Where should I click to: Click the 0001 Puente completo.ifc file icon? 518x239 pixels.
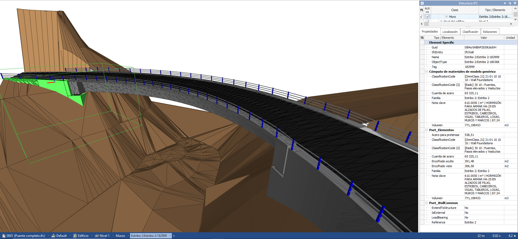pyautogui.click(x=4, y=236)
